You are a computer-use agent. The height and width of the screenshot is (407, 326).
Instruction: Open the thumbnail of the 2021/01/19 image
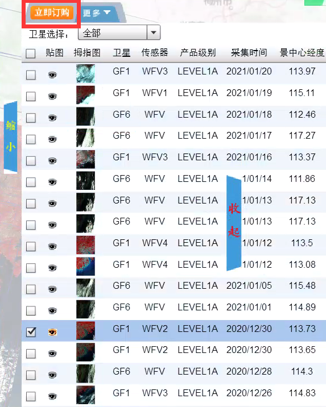click(x=85, y=95)
